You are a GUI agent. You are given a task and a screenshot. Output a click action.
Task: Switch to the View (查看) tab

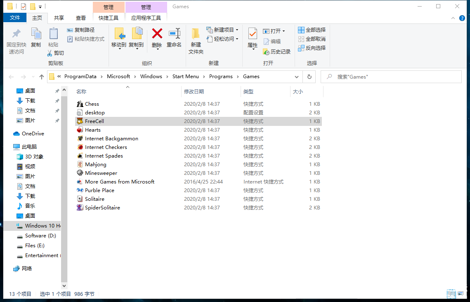(81, 18)
